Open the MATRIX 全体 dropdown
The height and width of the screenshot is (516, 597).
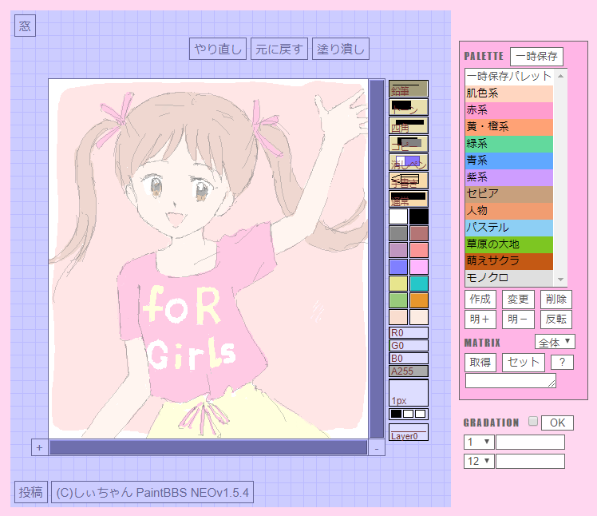click(x=555, y=342)
